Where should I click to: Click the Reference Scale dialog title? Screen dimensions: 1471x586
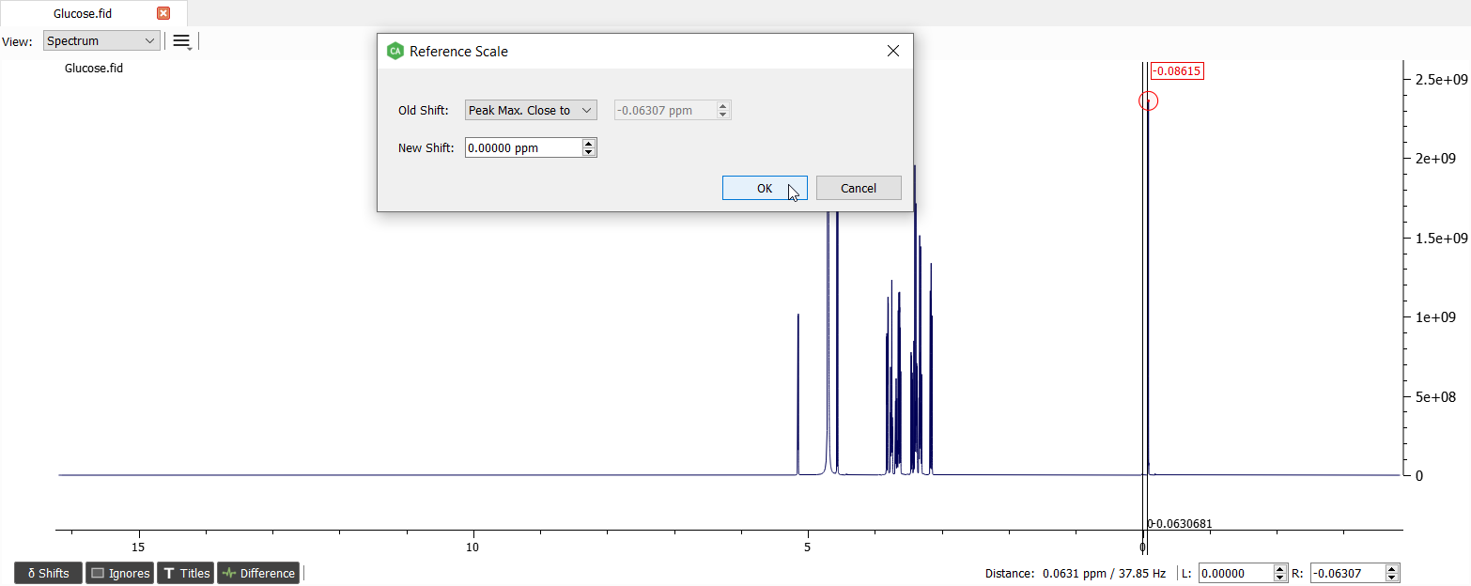click(x=458, y=52)
